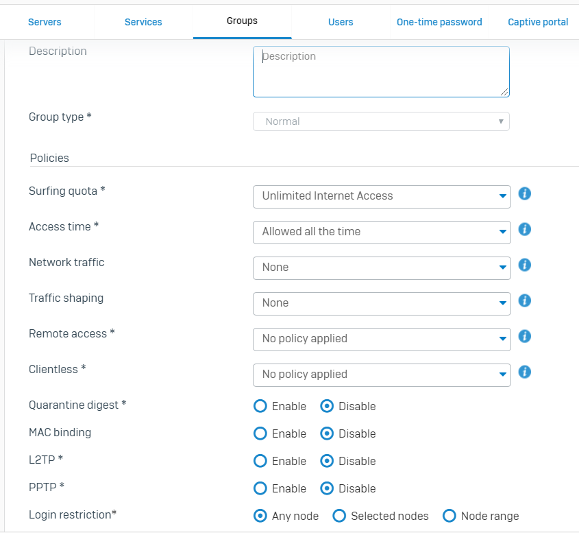579x535 pixels.
Task: Open the Servers tab
Action: pyautogui.click(x=45, y=22)
